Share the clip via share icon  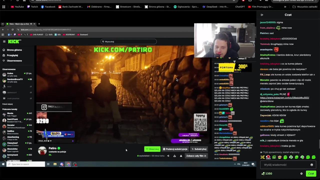point(168,156)
